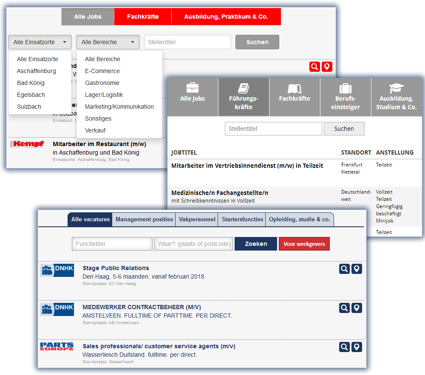Click the Functietitel input field

tap(112, 244)
